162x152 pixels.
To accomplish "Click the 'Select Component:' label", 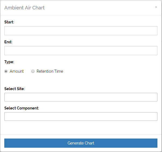I will [22, 108].
